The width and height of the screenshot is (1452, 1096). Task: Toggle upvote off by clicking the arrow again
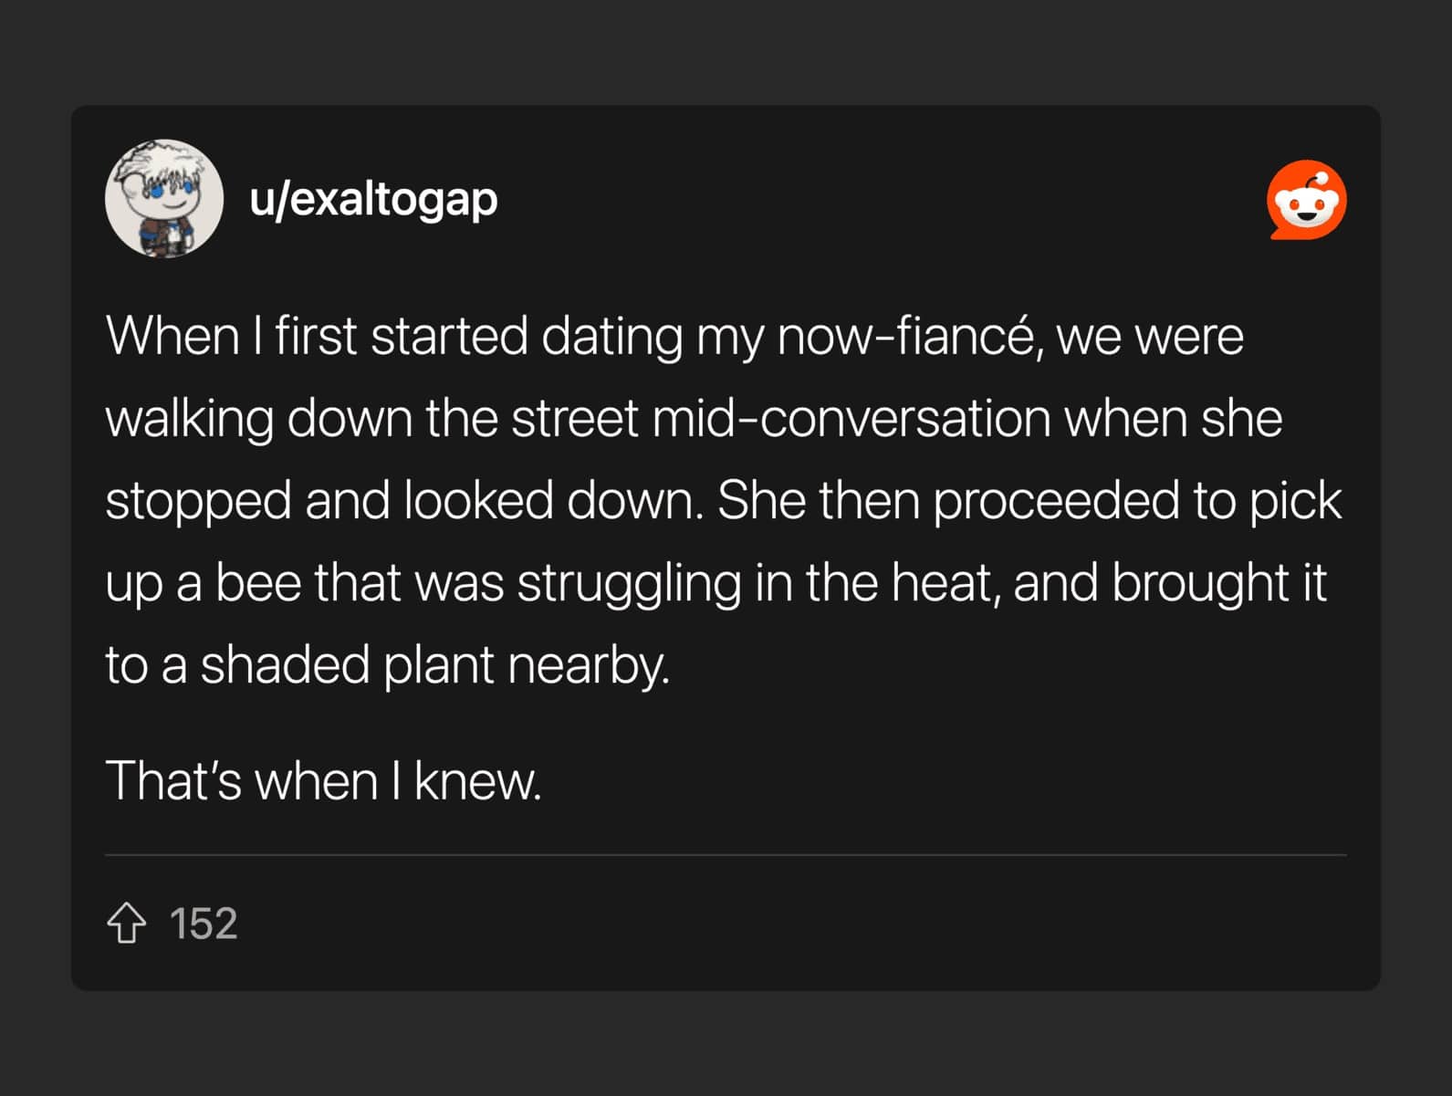[129, 924]
